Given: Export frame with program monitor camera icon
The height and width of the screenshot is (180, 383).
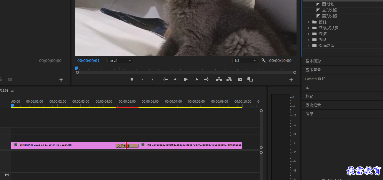Looking at the screenshot, I should (240, 79).
